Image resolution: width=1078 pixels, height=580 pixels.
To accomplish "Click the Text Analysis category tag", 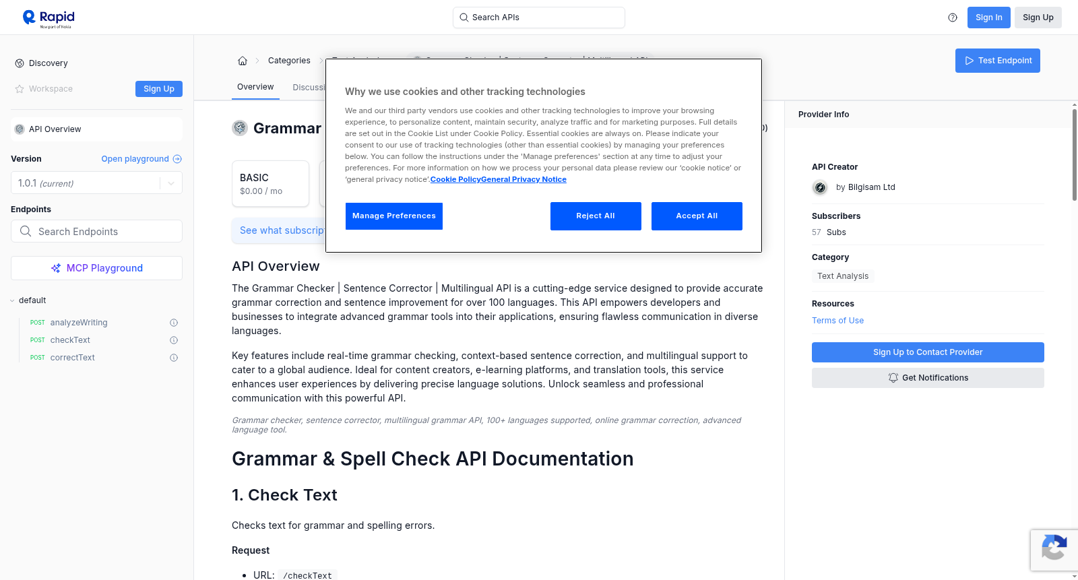I will tap(843, 276).
